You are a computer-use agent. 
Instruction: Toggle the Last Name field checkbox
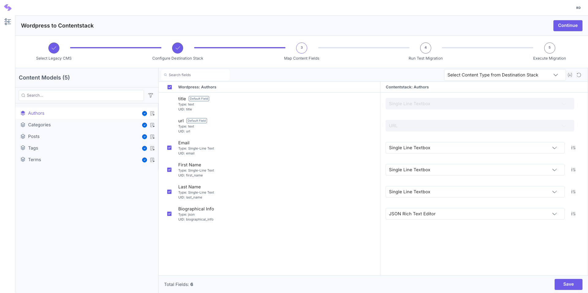click(x=169, y=192)
